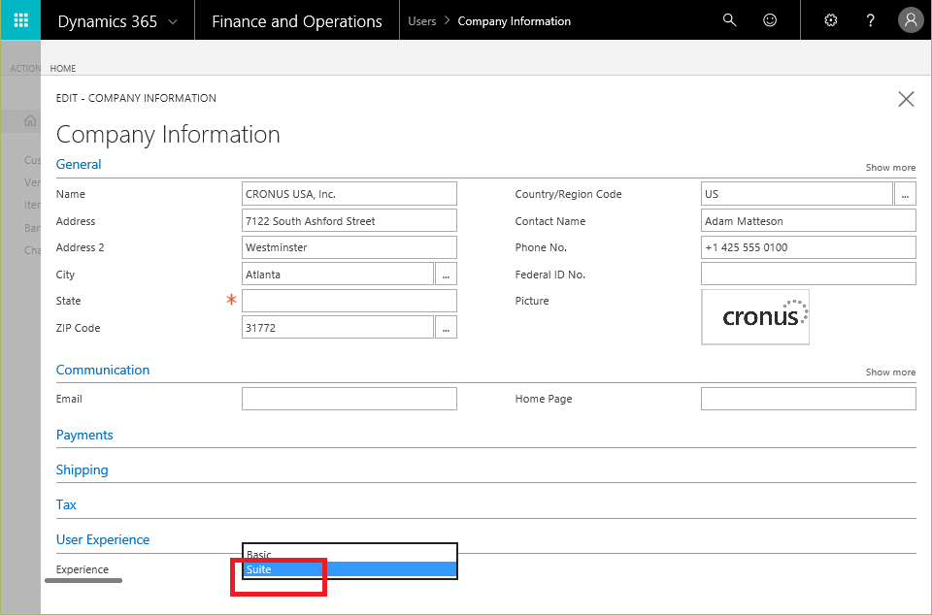Screen dimensions: 932x615
Task: Open the feedback smiley icon
Action: pos(770,20)
